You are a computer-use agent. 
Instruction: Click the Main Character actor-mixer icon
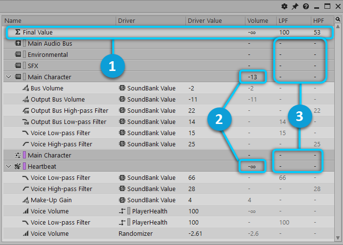pos(18,156)
